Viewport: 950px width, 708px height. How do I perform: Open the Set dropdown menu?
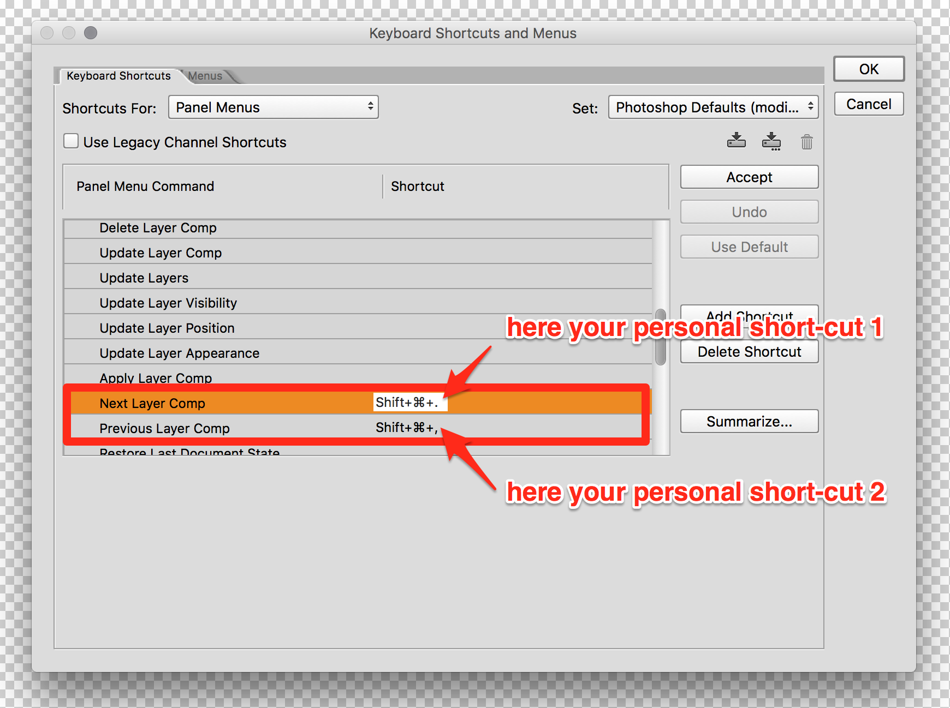tap(713, 107)
